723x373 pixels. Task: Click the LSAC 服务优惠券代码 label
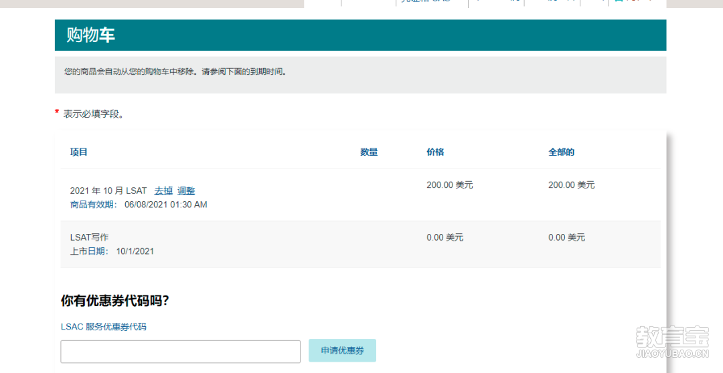(x=104, y=326)
